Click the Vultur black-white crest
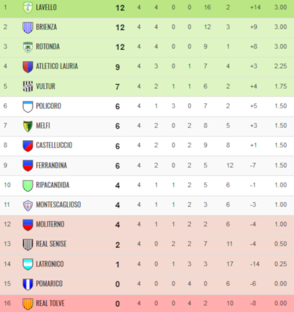Screen dimensions: 294x312 [x=28, y=86]
